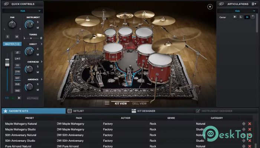The image size is (260, 148).
Task: Remove Pure Almond Natural from favorites
Action: click(250, 146)
